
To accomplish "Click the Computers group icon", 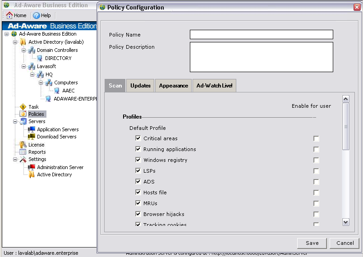I will pos(49,83).
